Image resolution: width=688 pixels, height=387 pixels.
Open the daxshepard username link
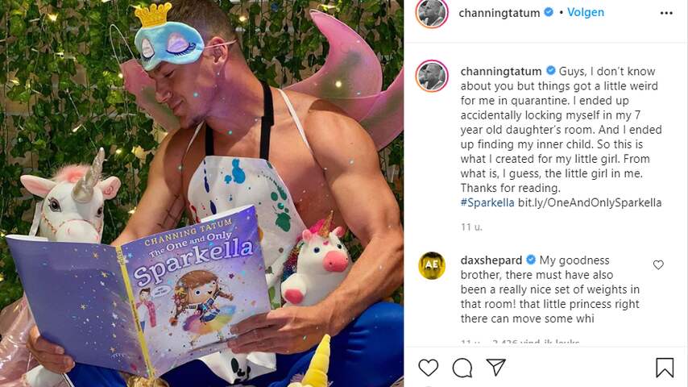pyautogui.click(x=491, y=260)
